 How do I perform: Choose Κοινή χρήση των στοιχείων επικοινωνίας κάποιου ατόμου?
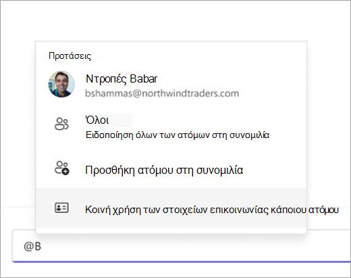pyautogui.click(x=212, y=210)
